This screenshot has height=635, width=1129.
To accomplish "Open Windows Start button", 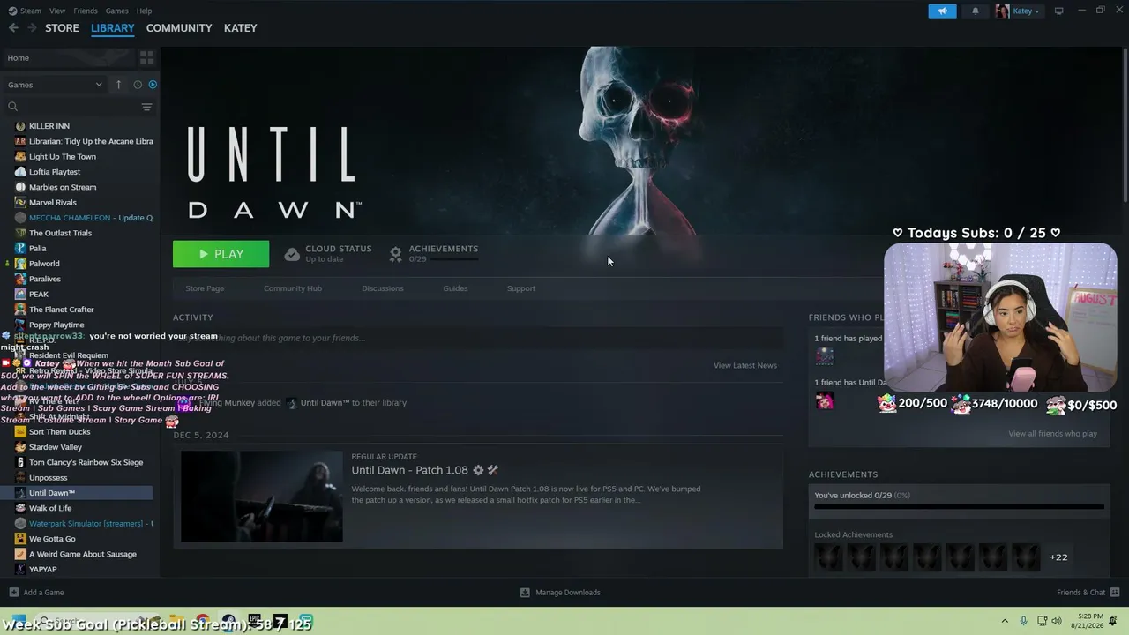I will pos(17,621).
